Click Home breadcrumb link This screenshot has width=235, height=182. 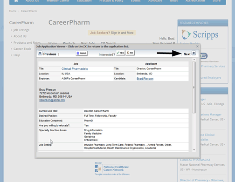pyautogui.click(x=13, y=11)
